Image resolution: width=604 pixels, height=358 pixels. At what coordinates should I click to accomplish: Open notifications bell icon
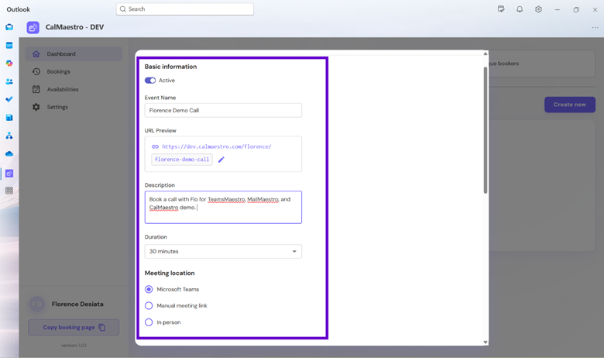tap(520, 9)
